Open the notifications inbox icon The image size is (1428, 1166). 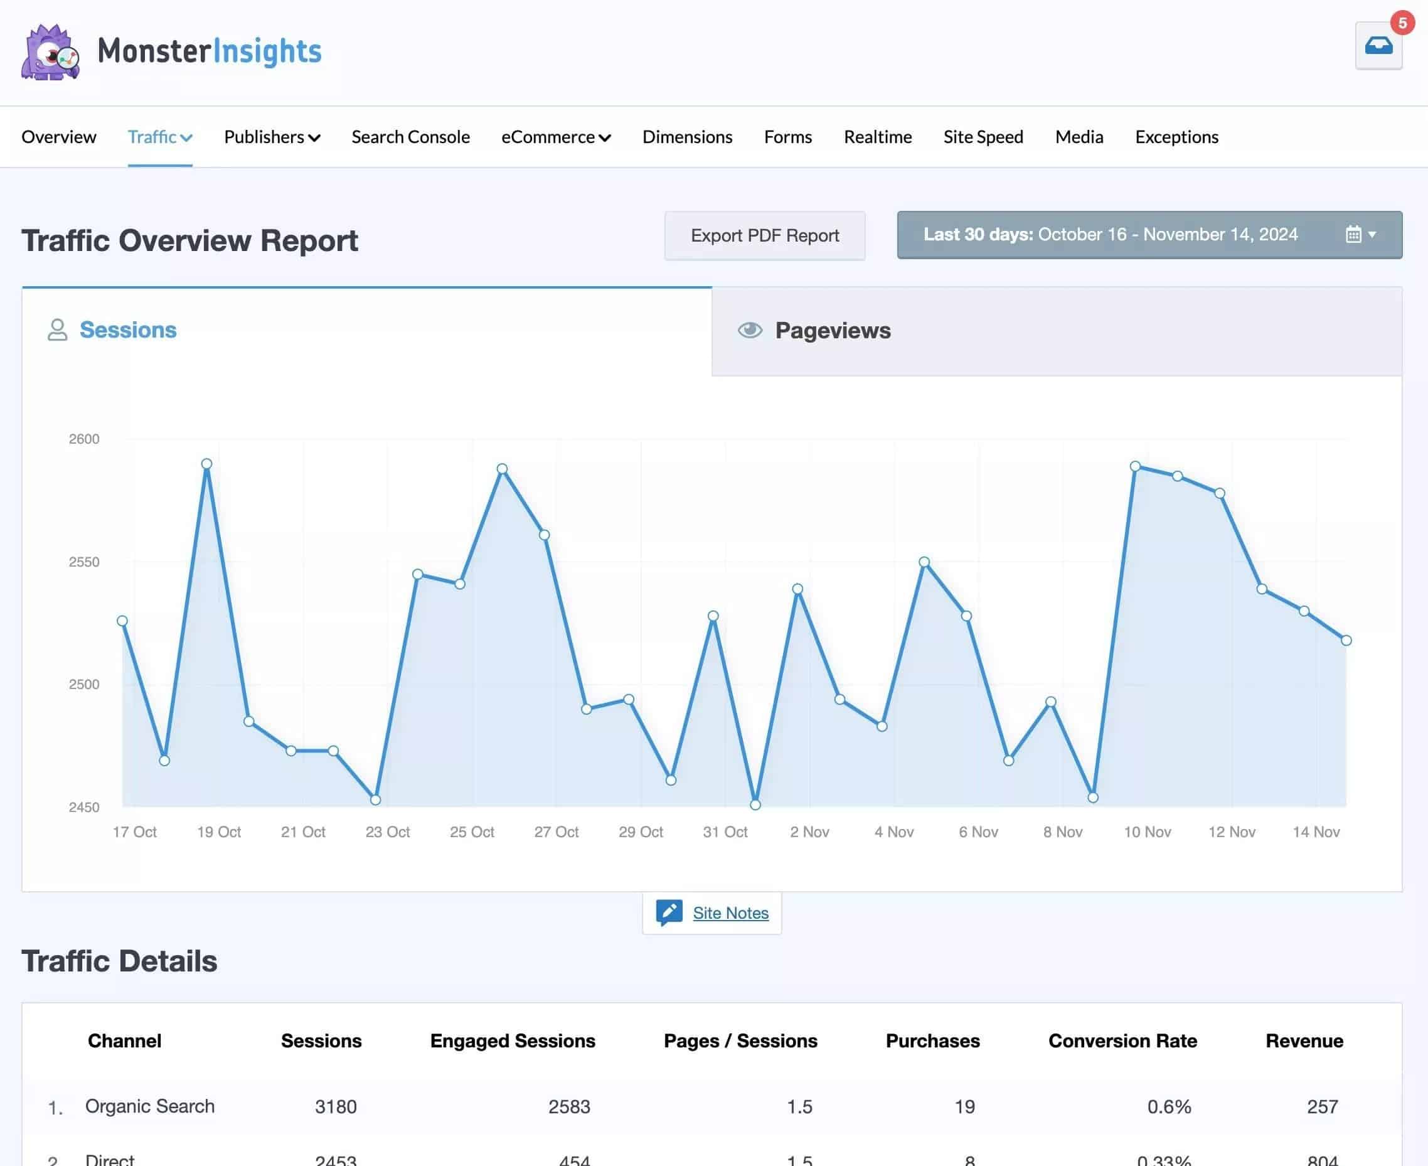click(x=1378, y=46)
